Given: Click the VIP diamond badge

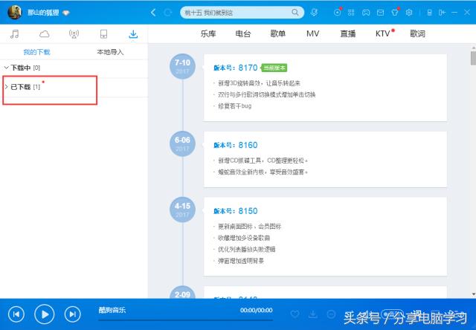Looking at the screenshot, I should 66,13.
